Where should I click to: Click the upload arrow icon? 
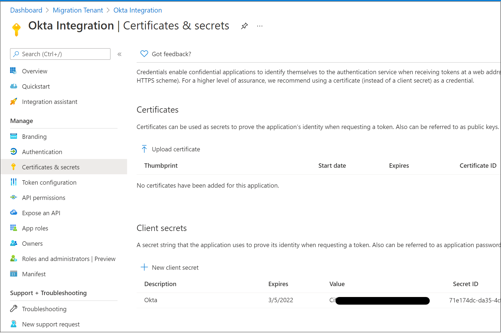(x=144, y=149)
